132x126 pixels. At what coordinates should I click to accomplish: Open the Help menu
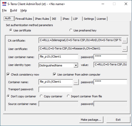tap(24, 10)
